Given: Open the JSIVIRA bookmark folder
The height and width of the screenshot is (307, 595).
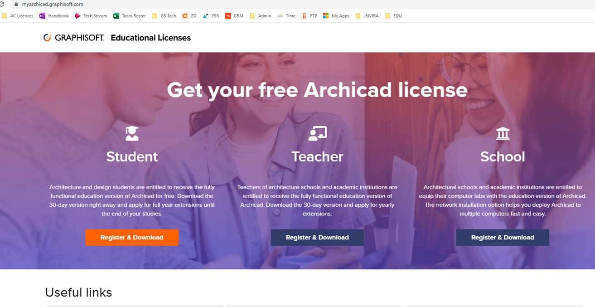Looking at the screenshot, I should 367,16.
